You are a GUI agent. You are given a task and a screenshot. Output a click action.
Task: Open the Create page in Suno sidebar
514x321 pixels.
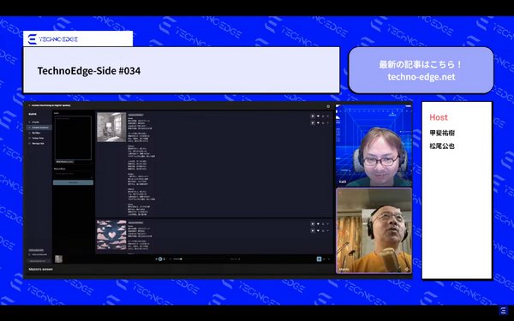tap(36, 122)
